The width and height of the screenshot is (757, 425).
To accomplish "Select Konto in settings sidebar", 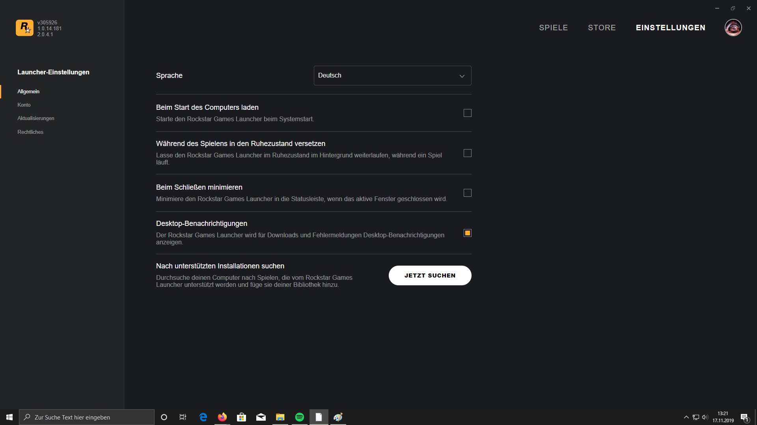I will pos(24,105).
